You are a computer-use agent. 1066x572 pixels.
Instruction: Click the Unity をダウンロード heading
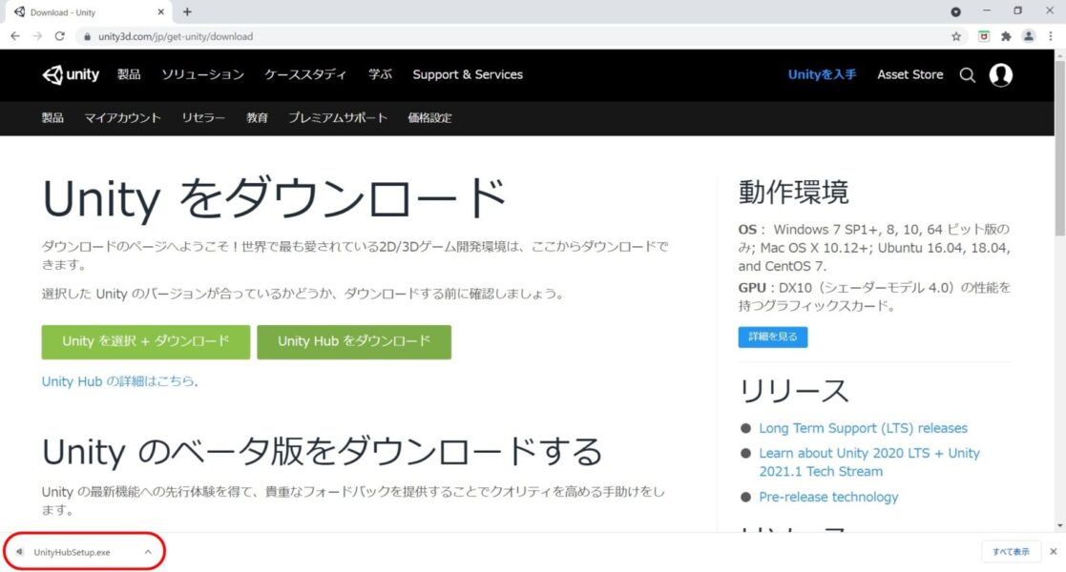tap(274, 198)
